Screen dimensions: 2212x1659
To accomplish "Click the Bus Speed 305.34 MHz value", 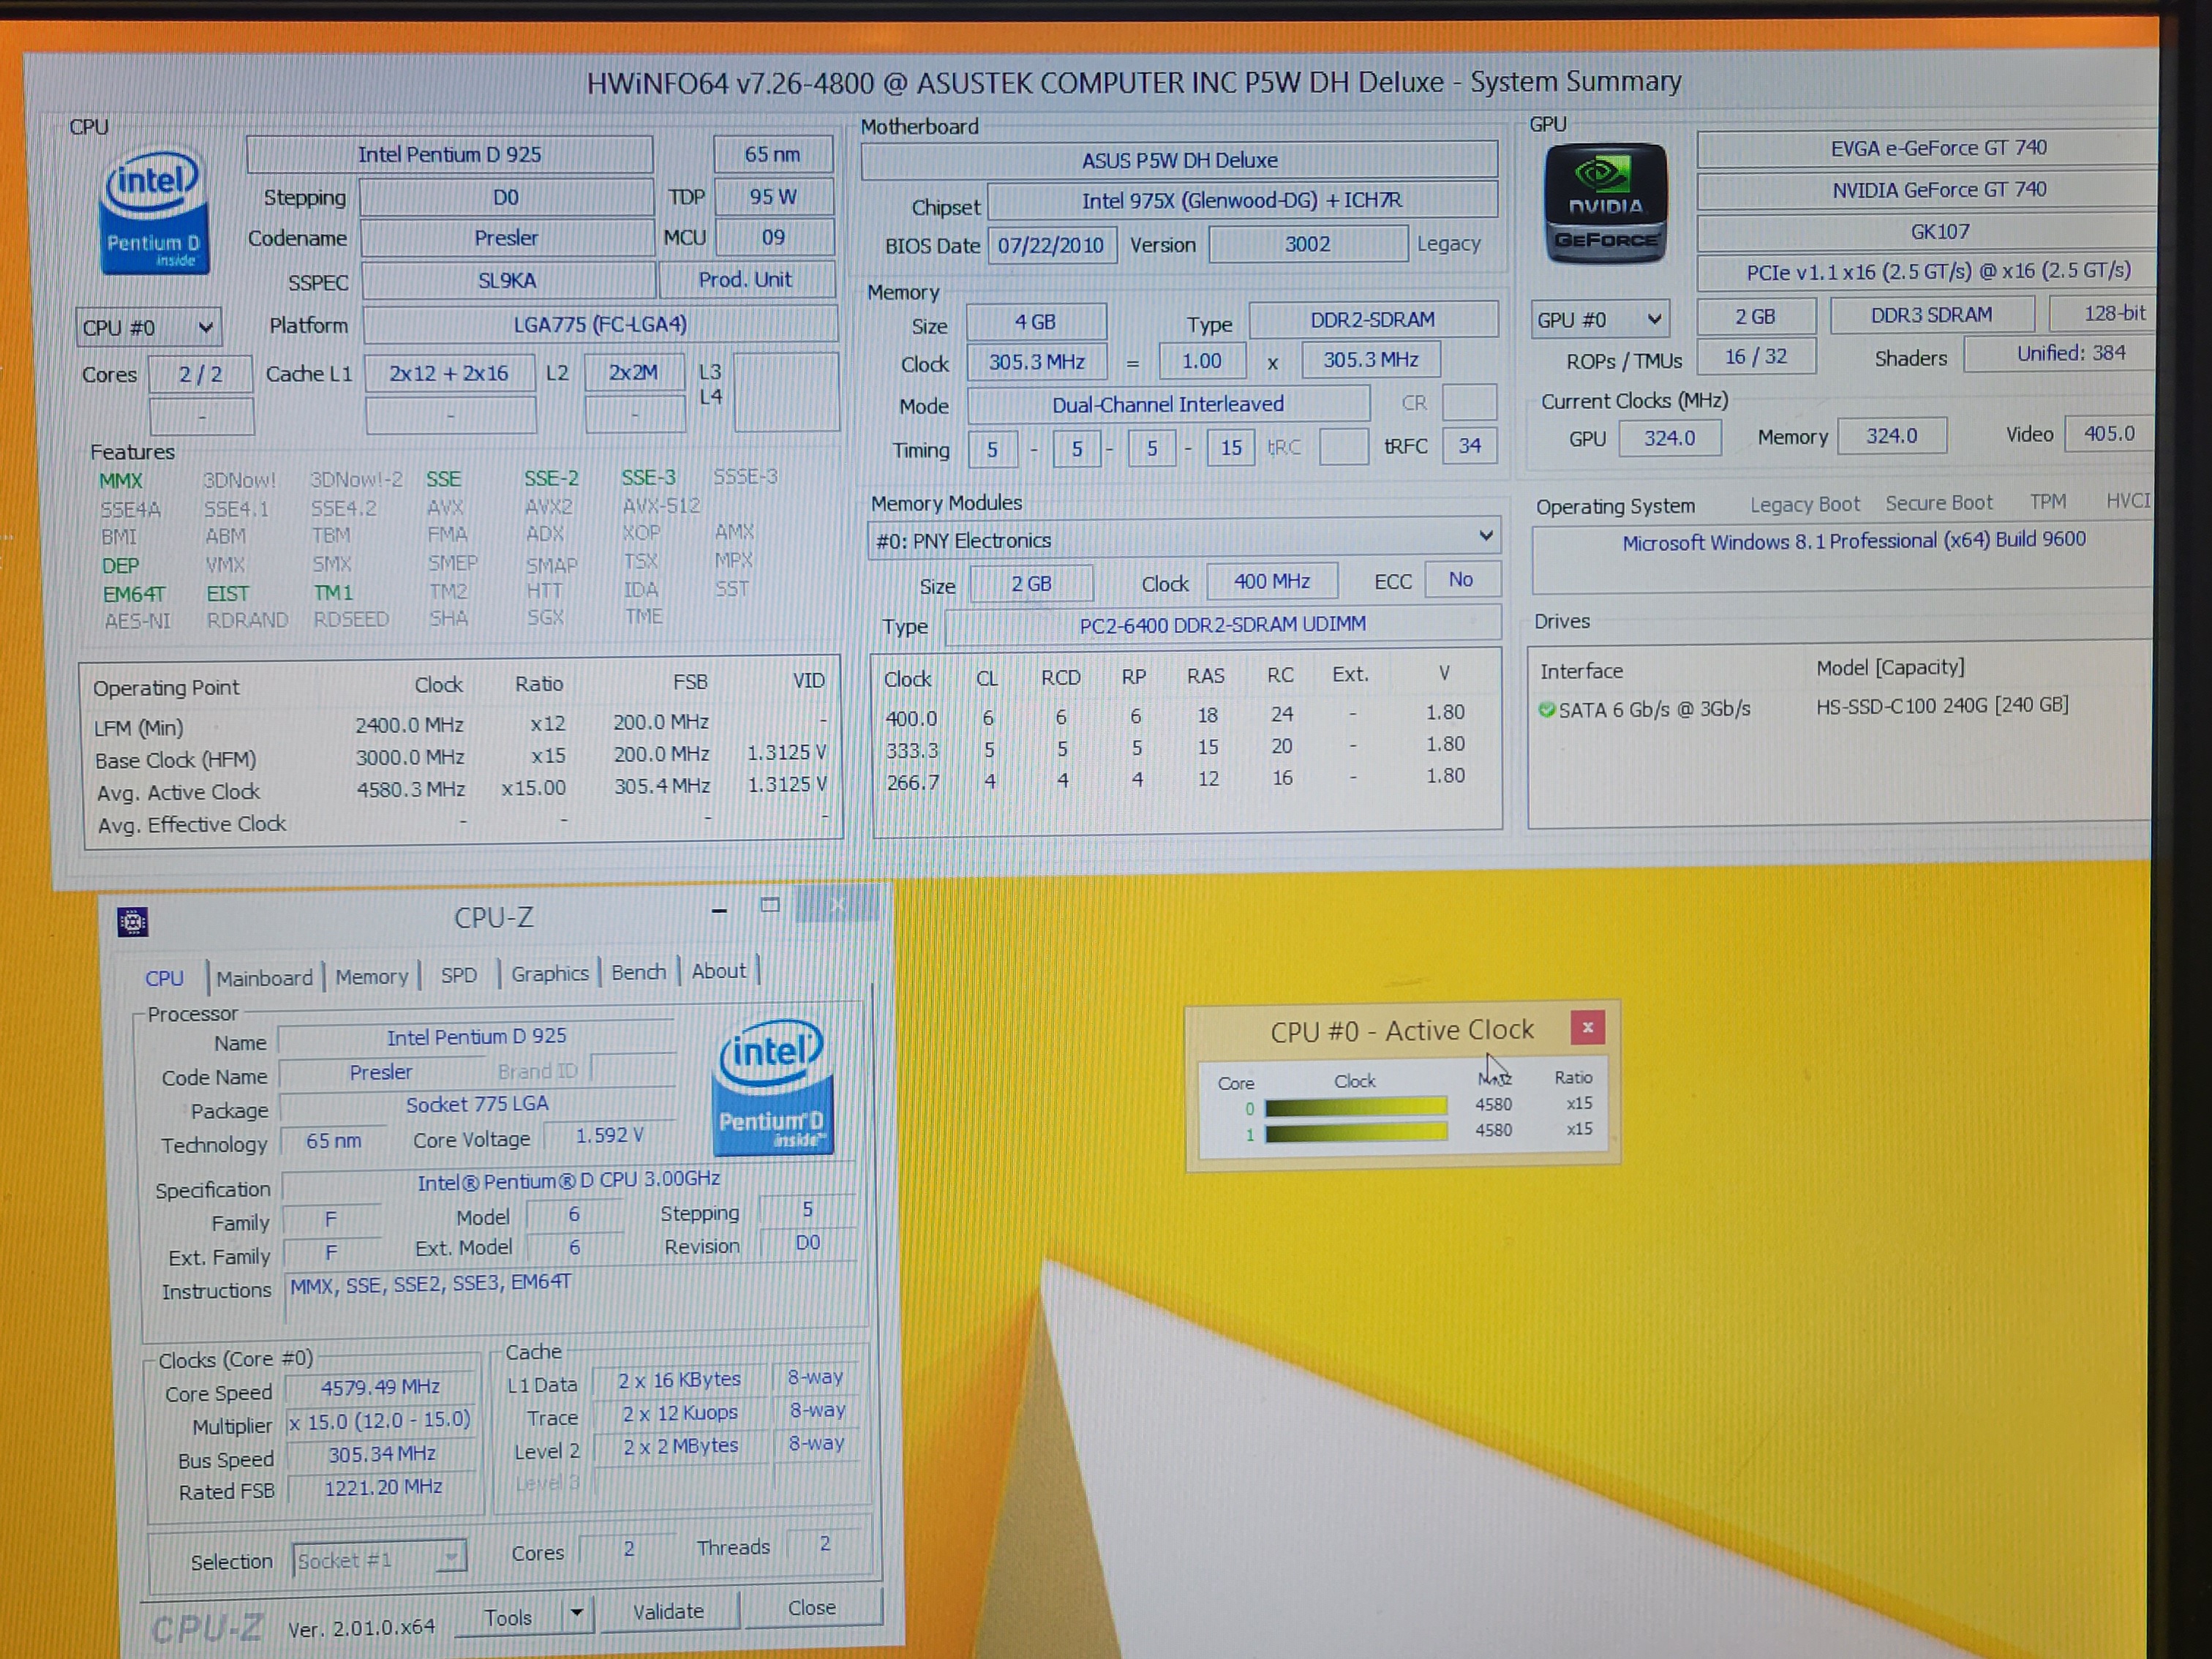I will [x=381, y=1454].
